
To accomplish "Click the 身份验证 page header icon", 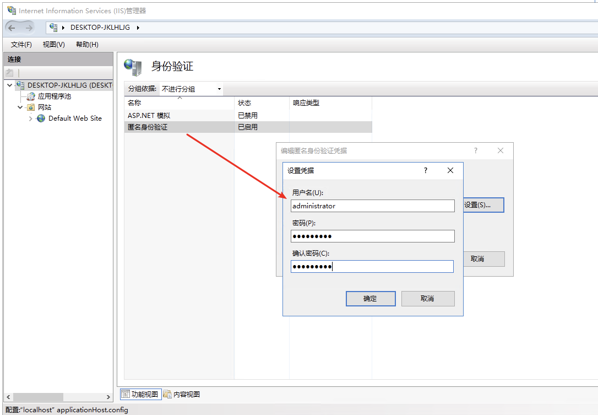I will (133, 67).
